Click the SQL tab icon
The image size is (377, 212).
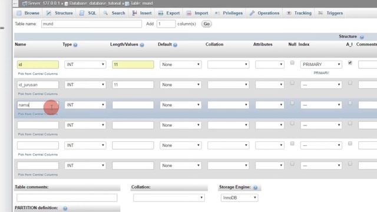pyautogui.click(x=82, y=13)
